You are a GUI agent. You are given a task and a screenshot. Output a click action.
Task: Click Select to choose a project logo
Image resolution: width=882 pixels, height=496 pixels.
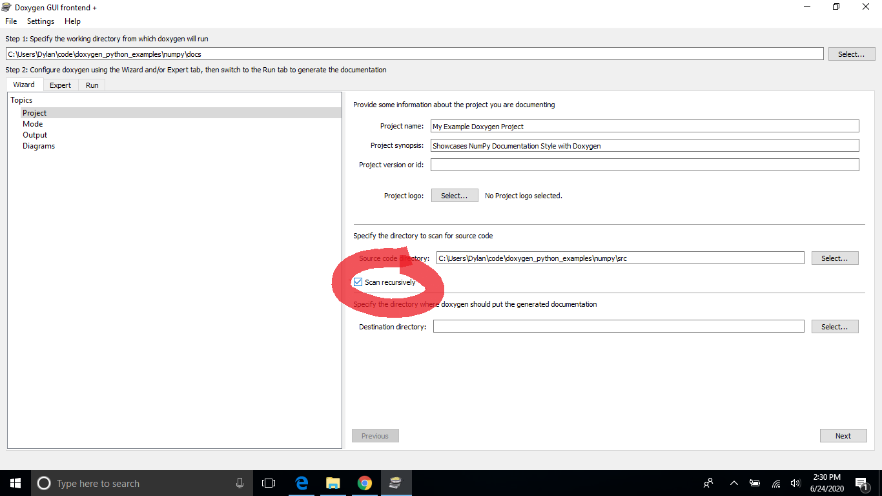(455, 196)
